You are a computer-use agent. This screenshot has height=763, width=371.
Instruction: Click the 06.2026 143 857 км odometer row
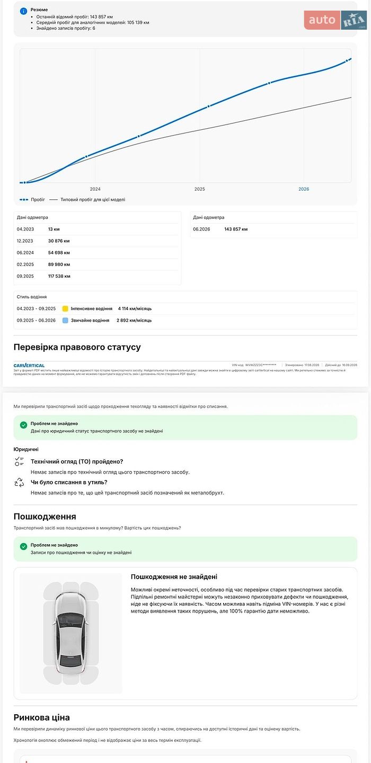tap(273, 229)
